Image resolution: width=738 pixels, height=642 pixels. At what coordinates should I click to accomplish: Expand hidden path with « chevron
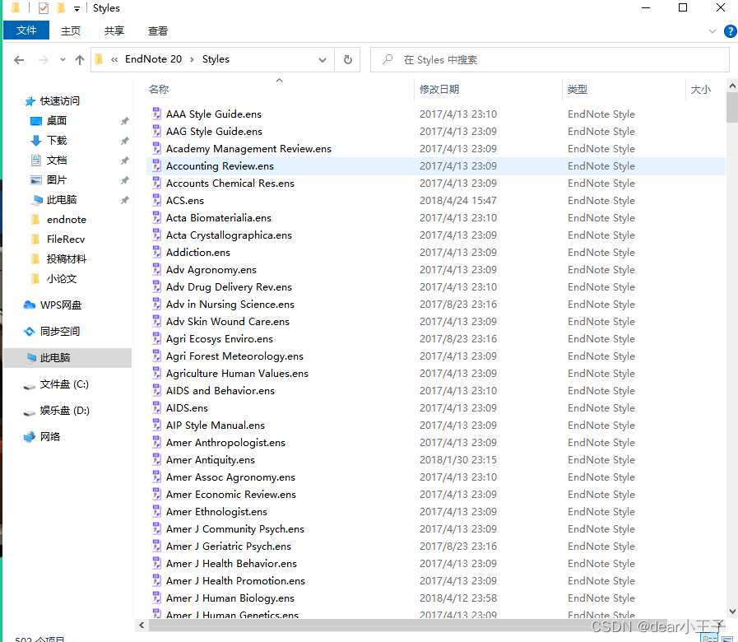click(114, 59)
